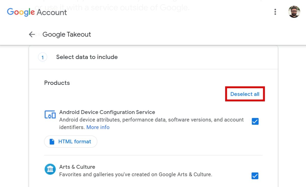This screenshot has height=187, width=306.
Task: Open the HTML format options selector
Action: tap(71, 142)
